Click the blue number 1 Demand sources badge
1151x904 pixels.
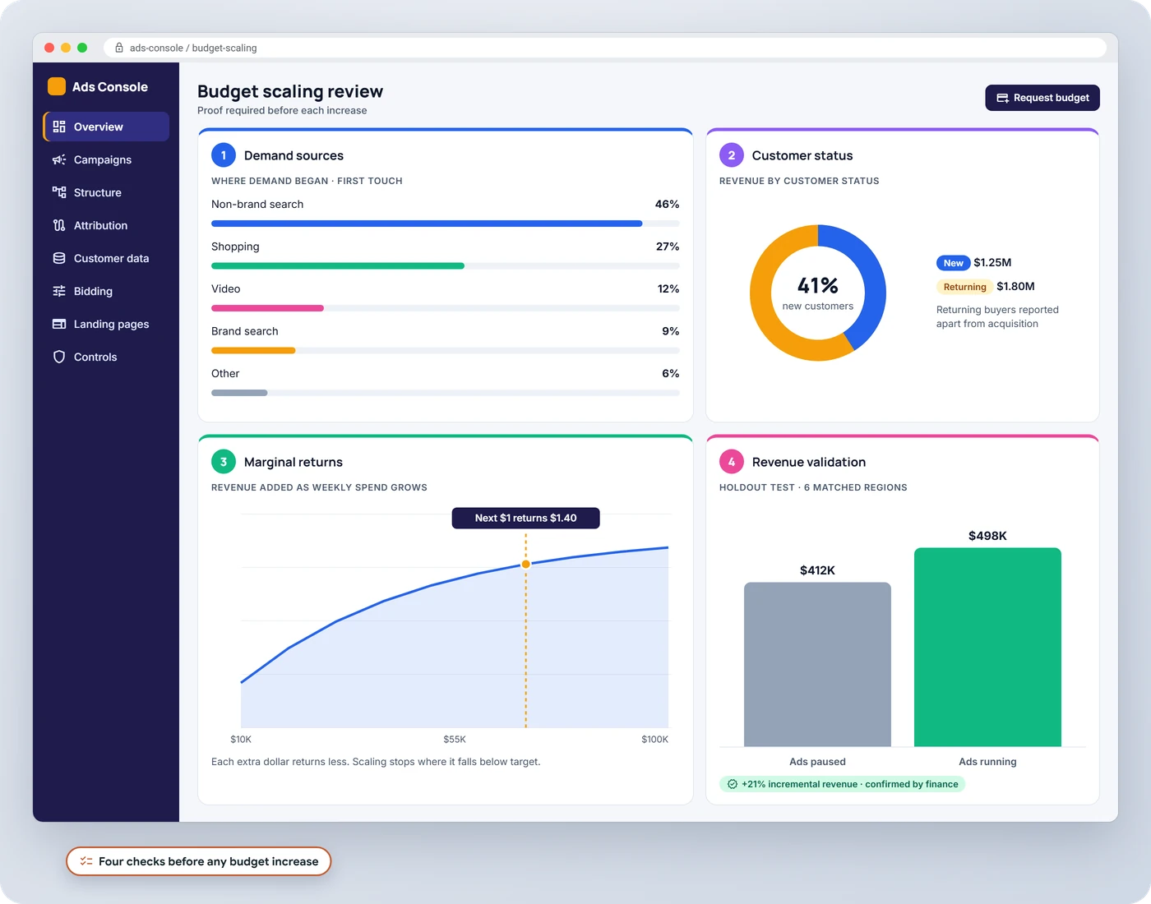[224, 155]
